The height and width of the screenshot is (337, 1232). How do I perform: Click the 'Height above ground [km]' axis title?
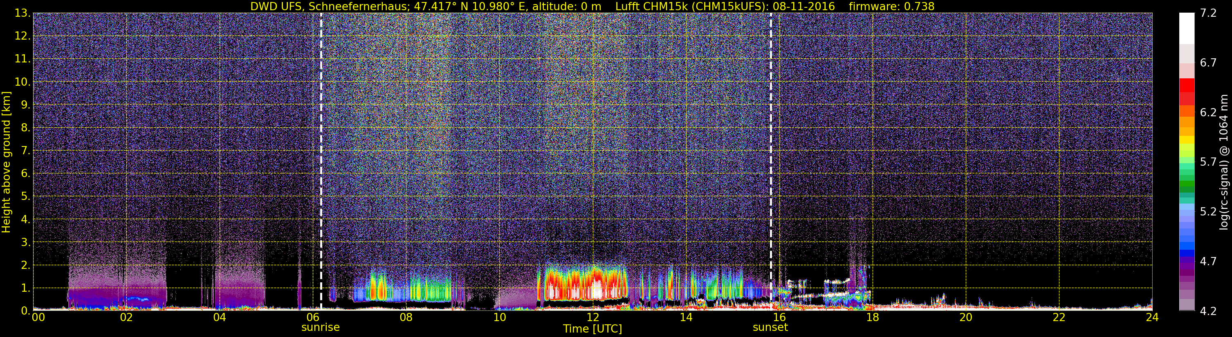6,161
